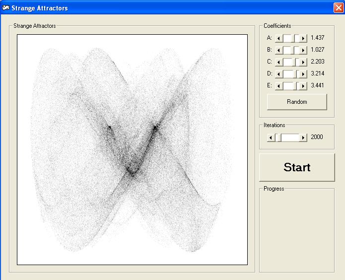Increase coefficient D using its right arrow

[303, 74]
